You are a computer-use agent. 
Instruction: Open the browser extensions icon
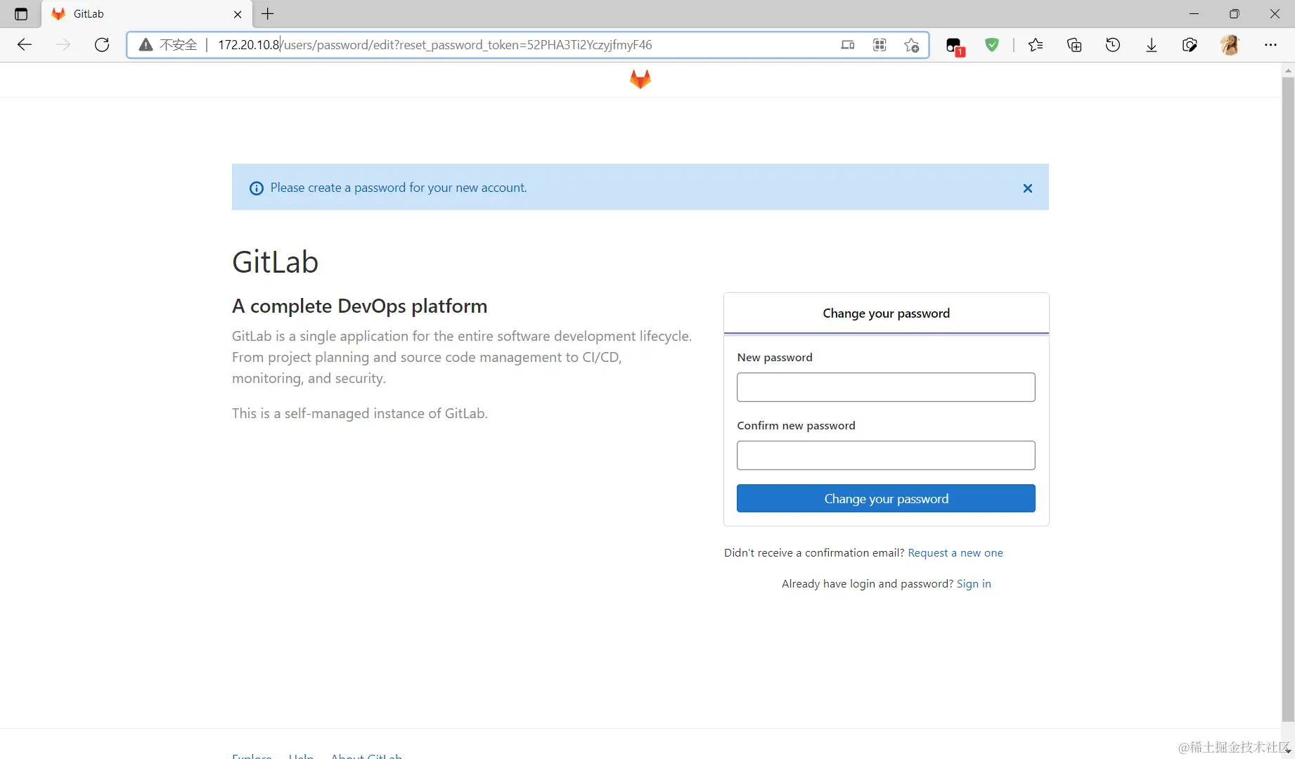pos(1190,45)
